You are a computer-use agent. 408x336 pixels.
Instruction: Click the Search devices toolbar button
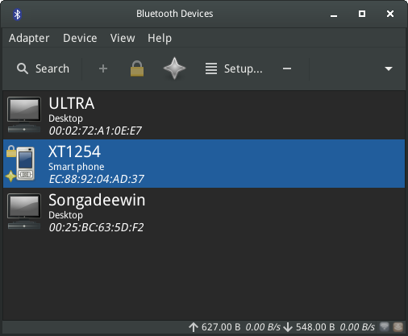point(43,68)
